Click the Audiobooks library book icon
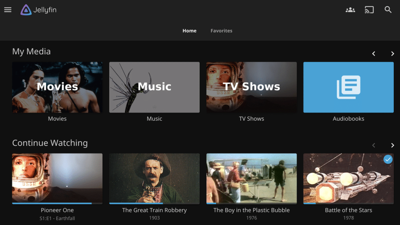Screen dimensions: 400x225 348,87
